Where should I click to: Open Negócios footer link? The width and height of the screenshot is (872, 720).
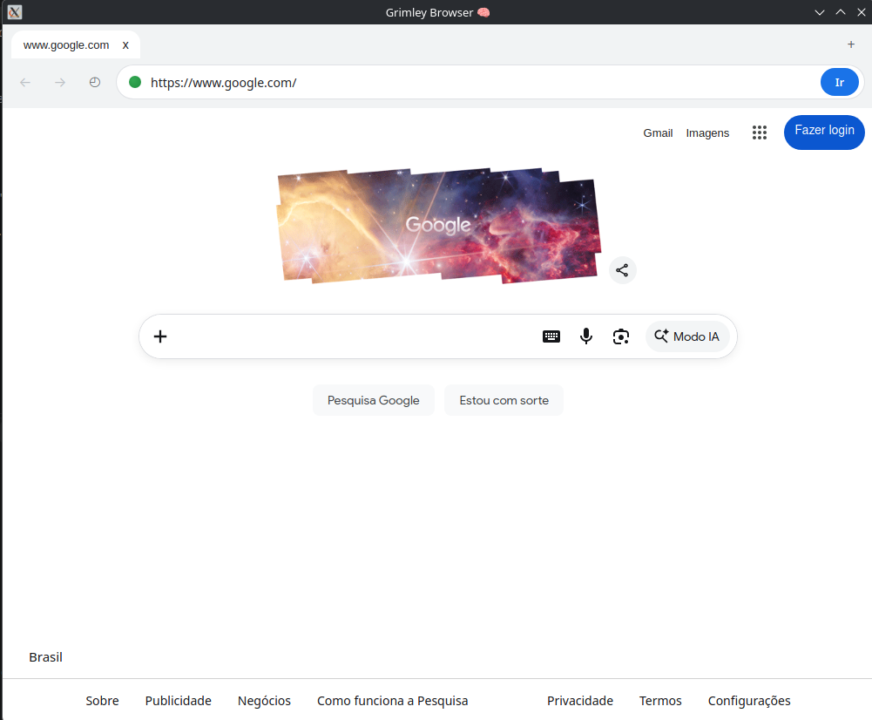(x=264, y=701)
